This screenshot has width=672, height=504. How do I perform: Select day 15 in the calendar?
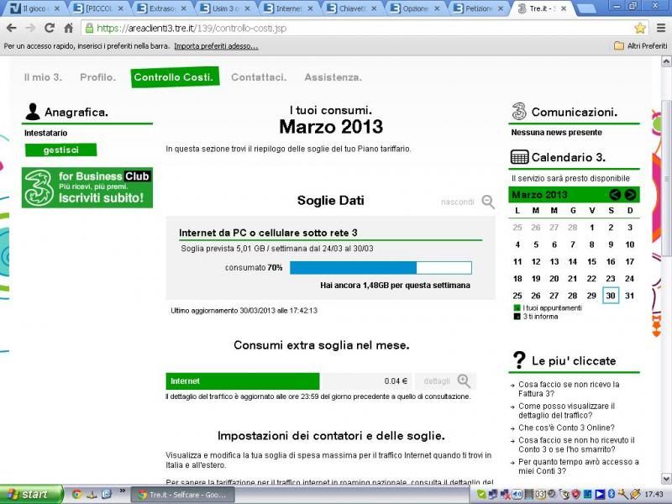[592, 261]
